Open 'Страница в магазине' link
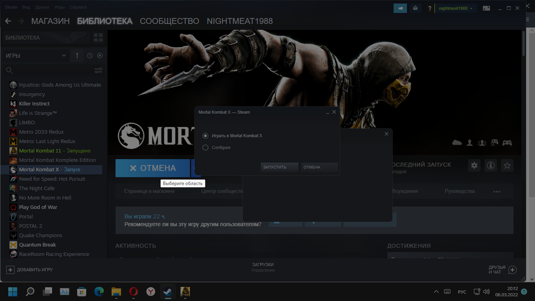The image size is (535, 301). coord(149,191)
